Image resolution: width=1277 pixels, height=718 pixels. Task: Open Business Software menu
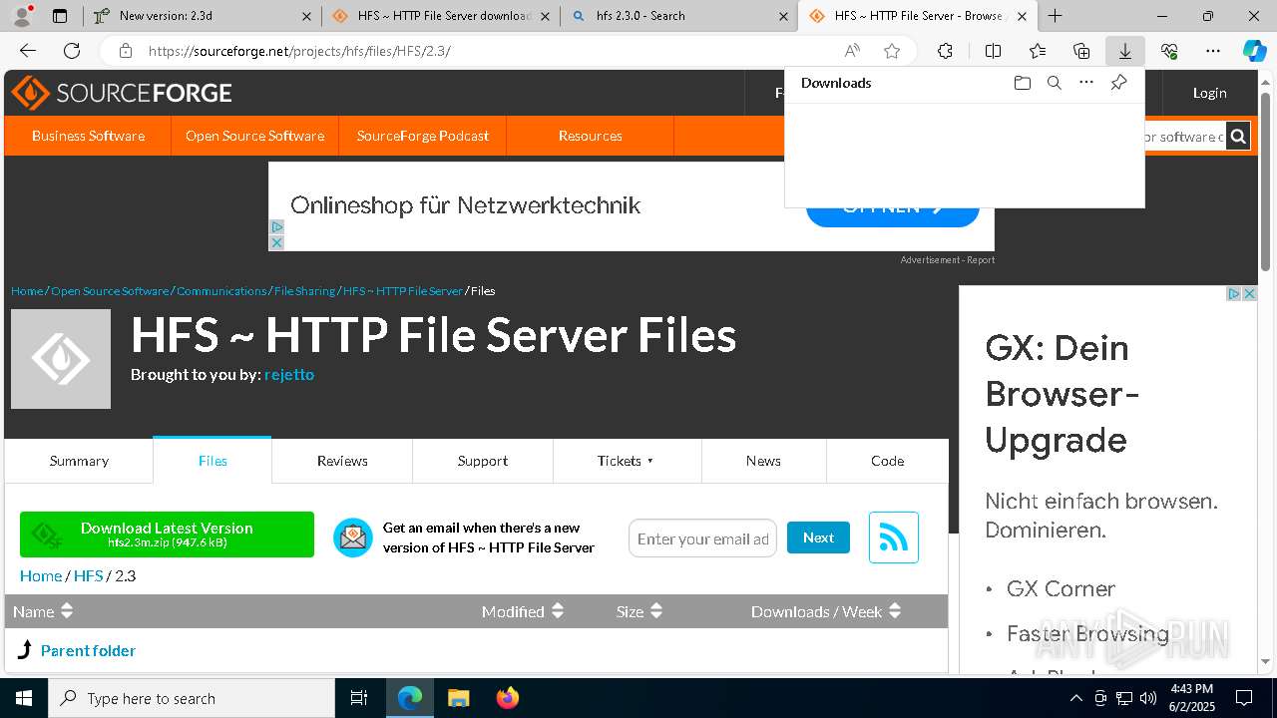(x=88, y=136)
